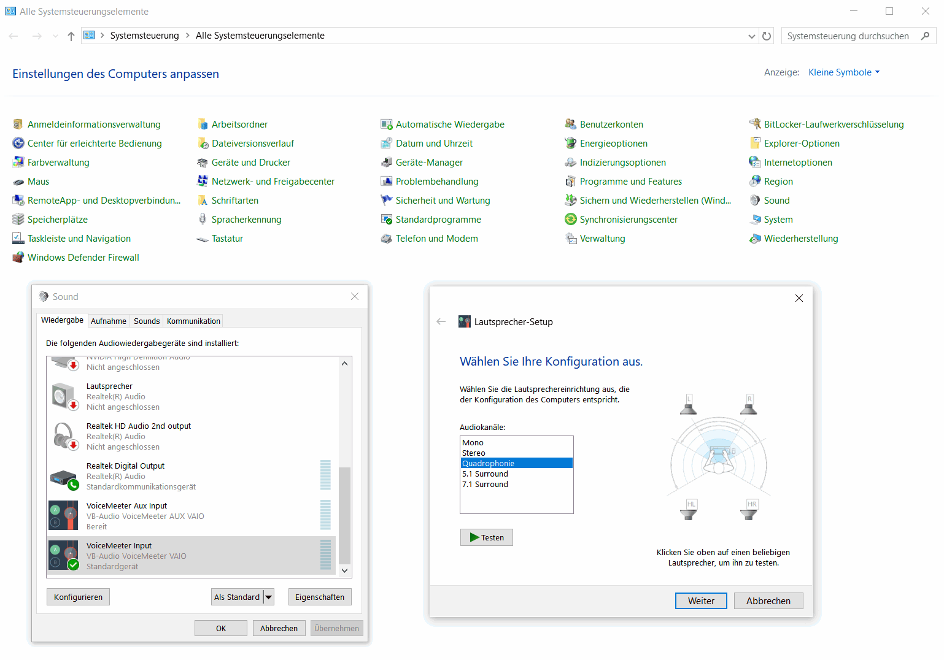Image resolution: width=944 pixels, height=660 pixels.
Task: Click the VoiceMeeter Input level meter
Action: point(326,555)
